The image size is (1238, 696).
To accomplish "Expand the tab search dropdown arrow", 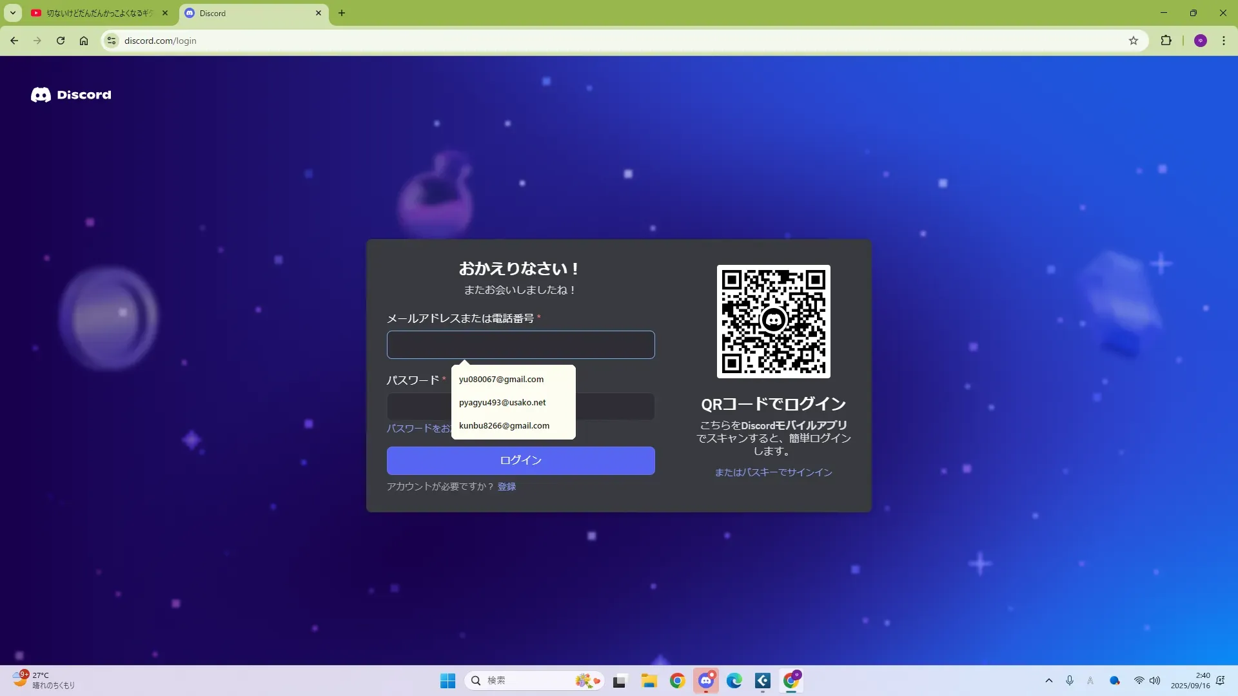I will [x=12, y=13].
